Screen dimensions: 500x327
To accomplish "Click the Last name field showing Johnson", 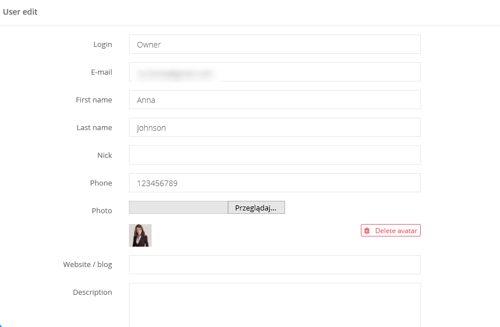I will 274,127.
